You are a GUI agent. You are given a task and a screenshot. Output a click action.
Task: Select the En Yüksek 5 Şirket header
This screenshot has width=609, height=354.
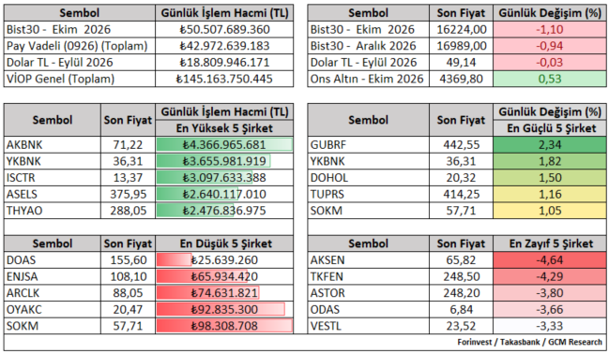224,128
